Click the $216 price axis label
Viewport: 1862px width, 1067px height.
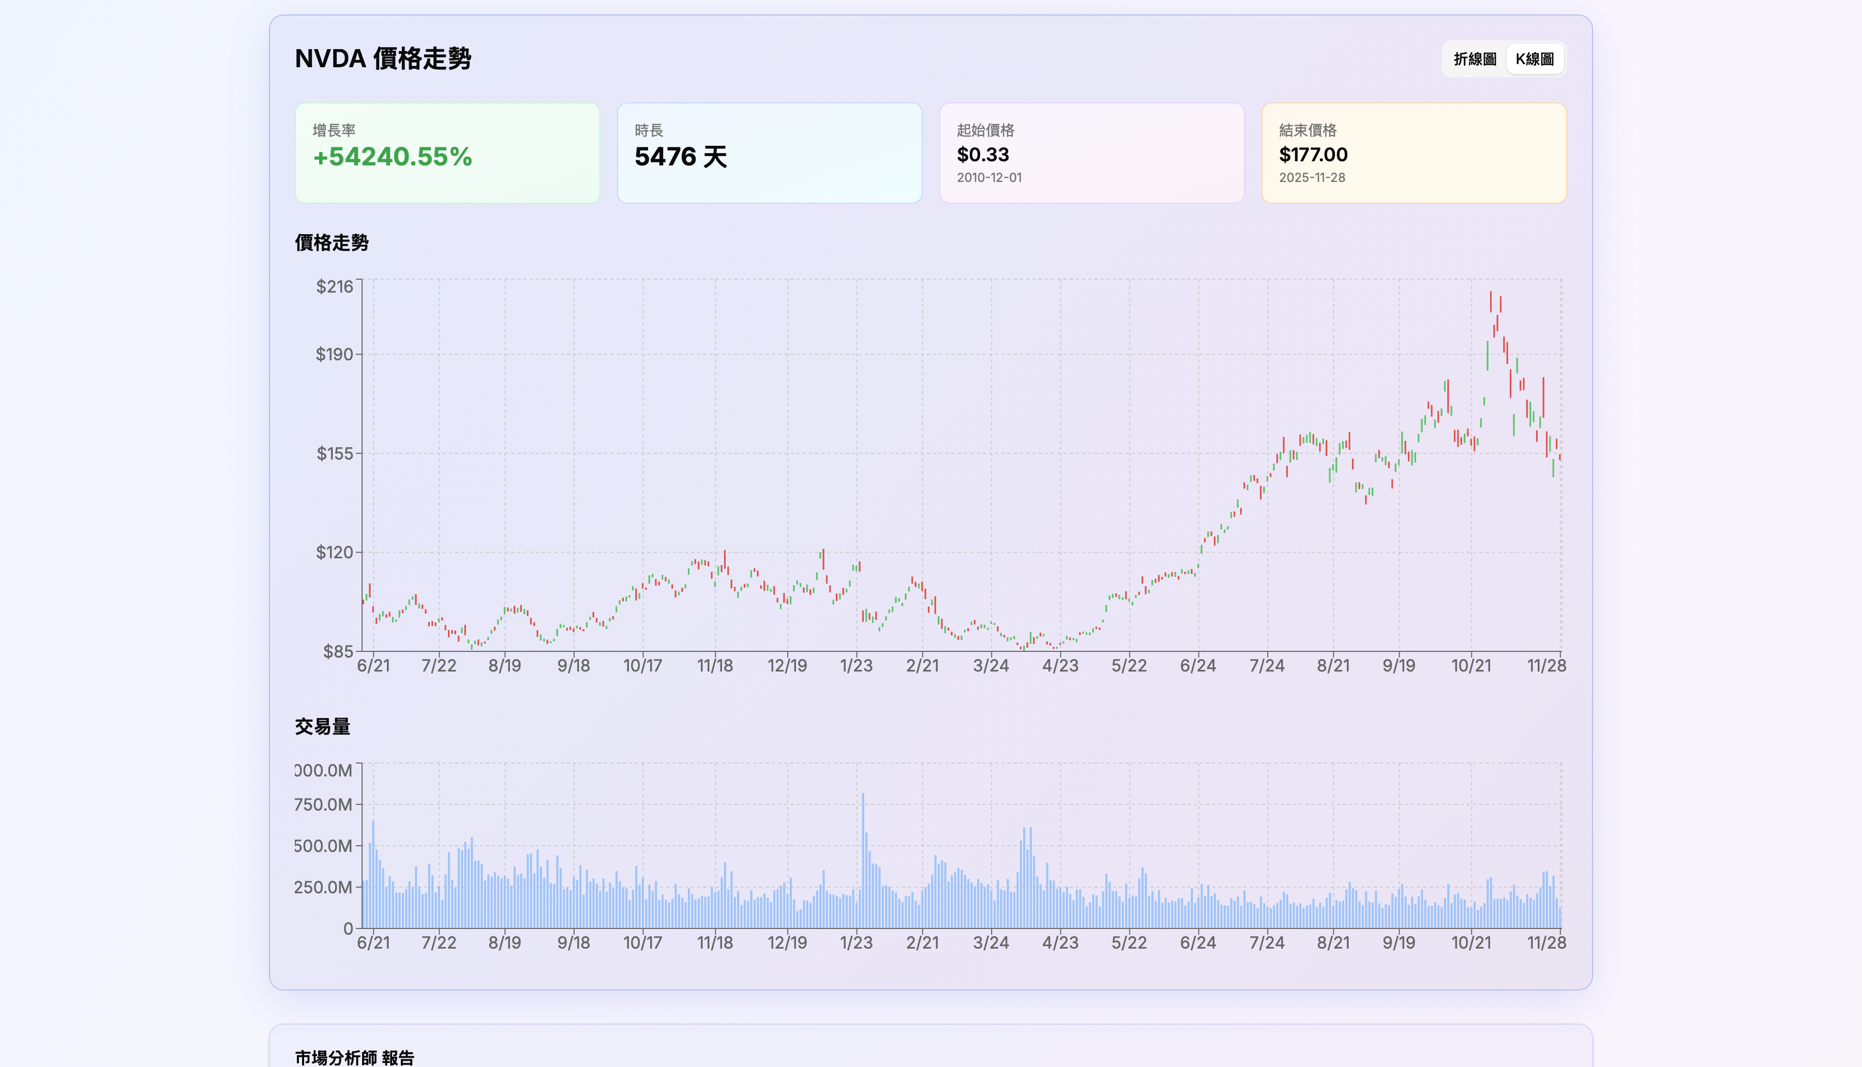334,286
